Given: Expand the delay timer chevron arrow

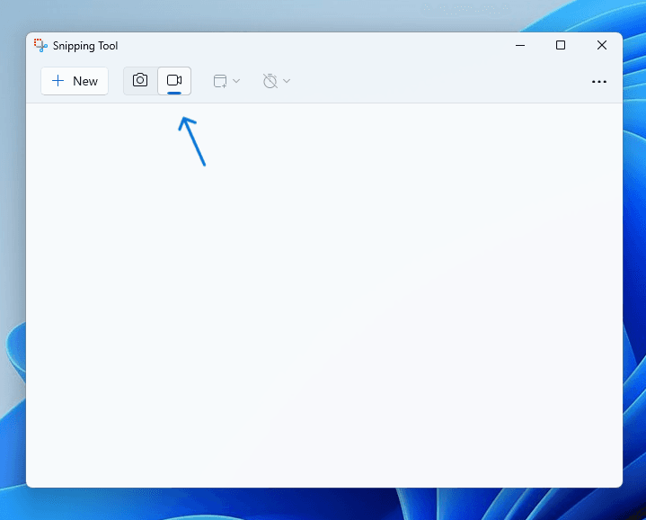Looking at the screenshot, I should [x=287, y=81].
